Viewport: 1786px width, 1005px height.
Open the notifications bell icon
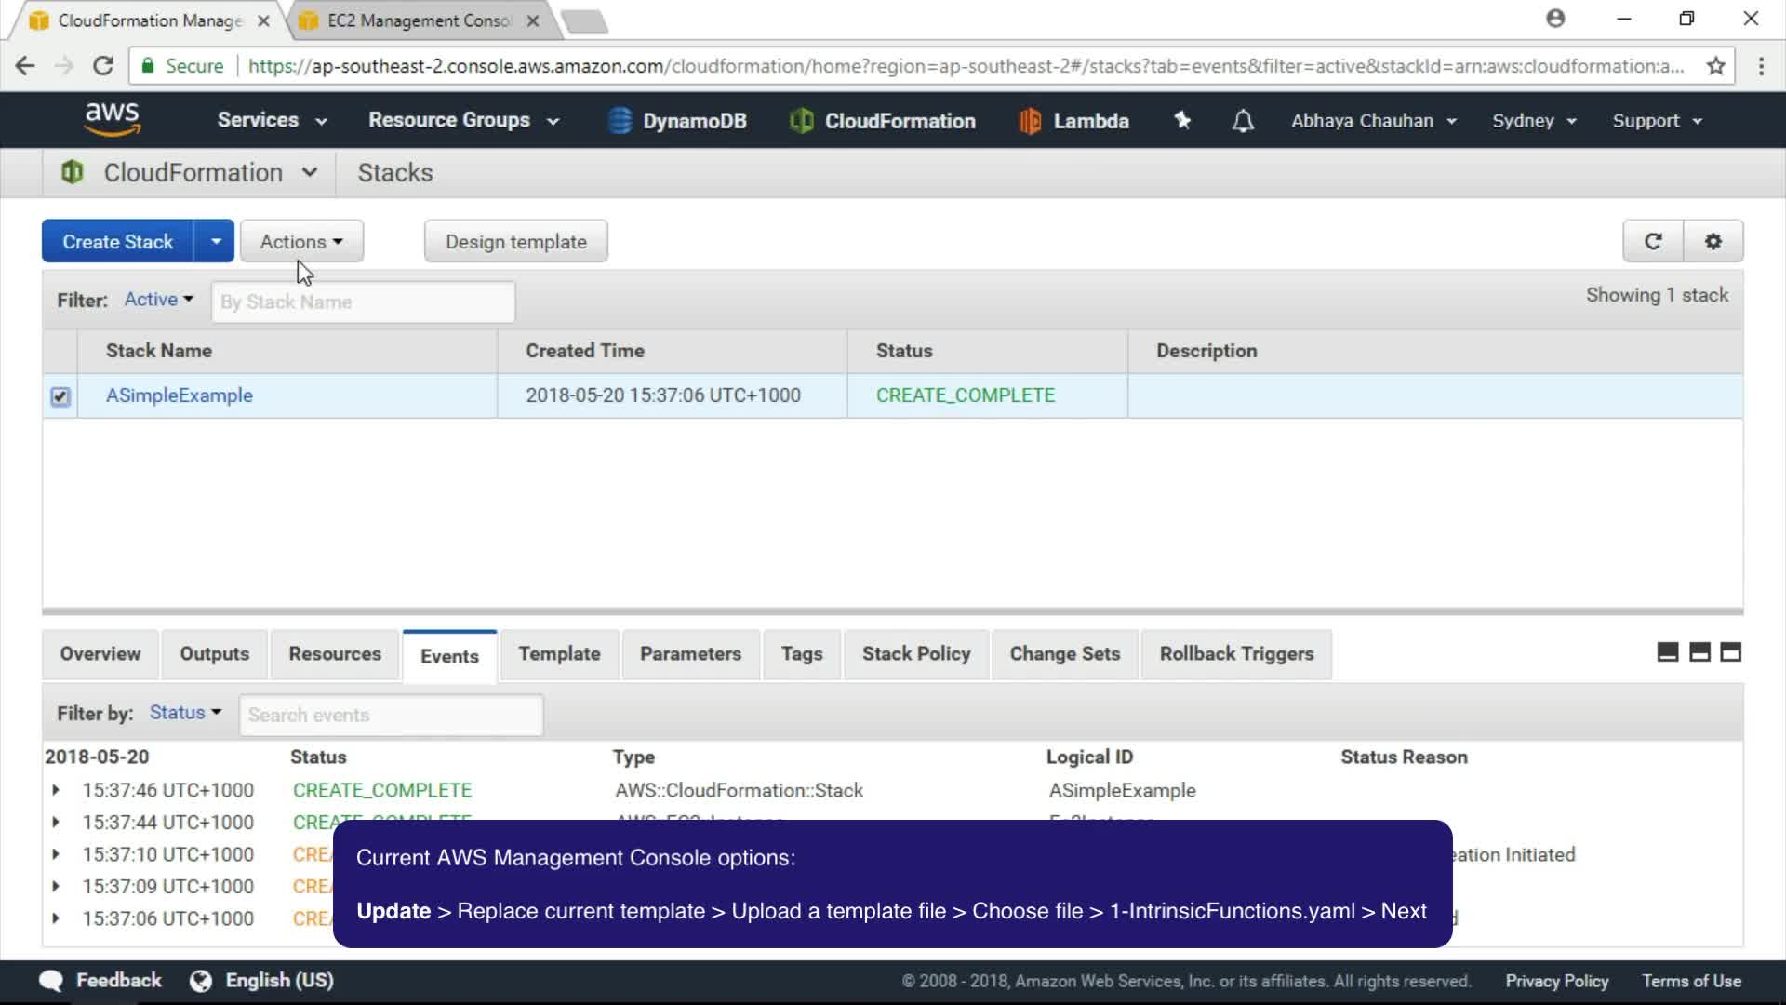tap(1243, 121)
